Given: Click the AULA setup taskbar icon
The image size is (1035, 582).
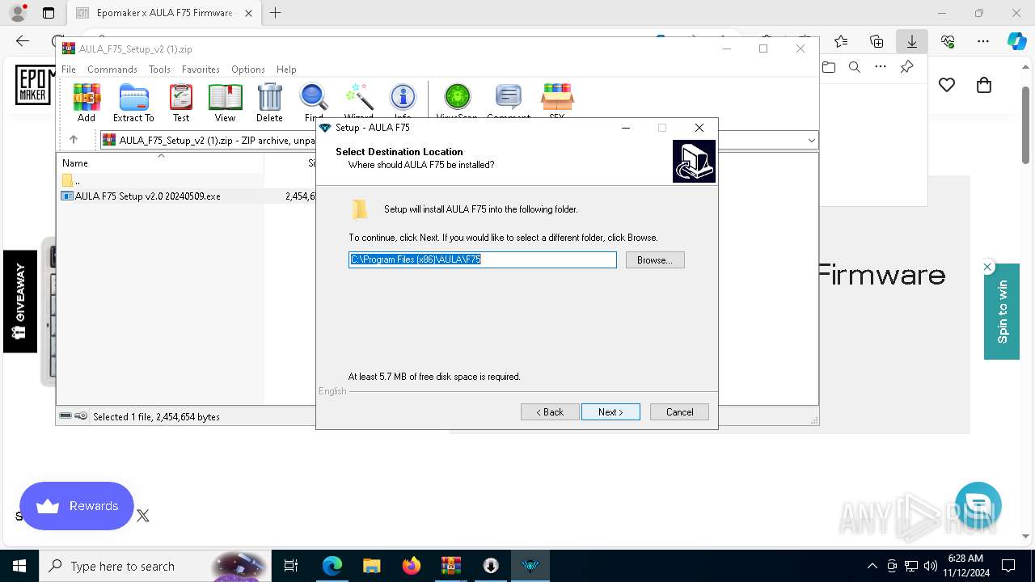Looking at the screenshot, I should tap(530, 566).
